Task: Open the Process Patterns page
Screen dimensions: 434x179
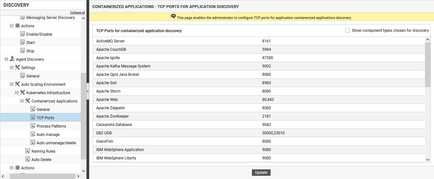Action: (x=51, y=126)
